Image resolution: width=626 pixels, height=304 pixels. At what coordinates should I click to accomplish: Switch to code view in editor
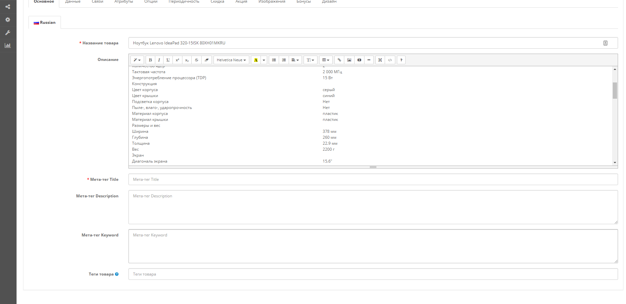pos(390,60)
